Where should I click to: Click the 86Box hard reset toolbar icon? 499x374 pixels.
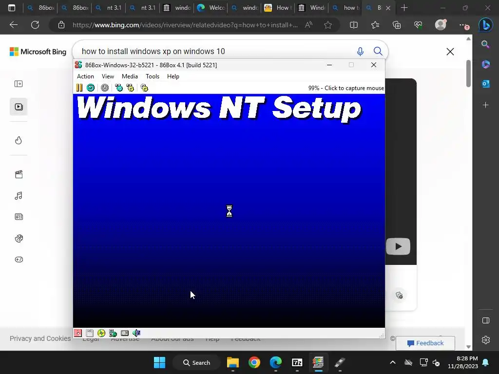(x=91, y=88)
